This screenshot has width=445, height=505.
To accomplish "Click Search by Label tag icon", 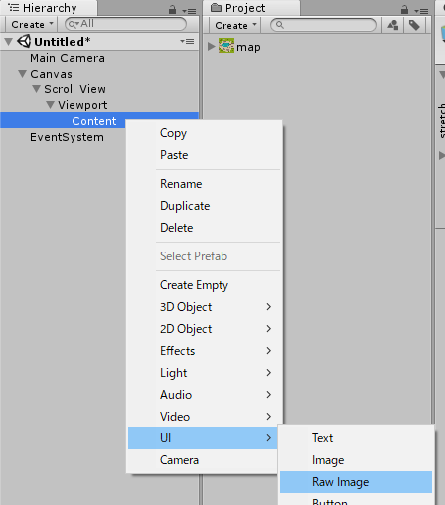I will (414, 25).
